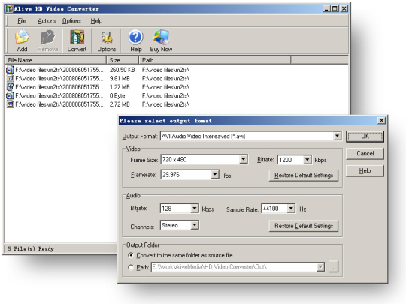Click the Path column header
This screenshot has height=304, width=406.
click(x=215, y=60)
